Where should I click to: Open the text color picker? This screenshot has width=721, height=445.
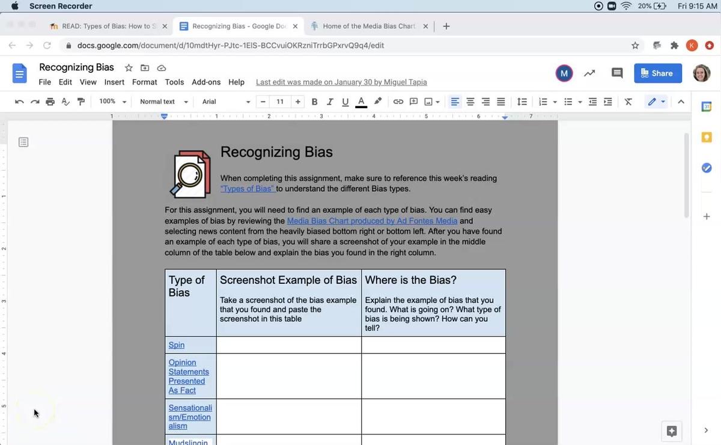click(361, 102)
